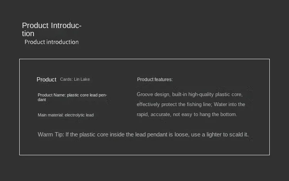This screenshot has width=289, height=181.
Task: Click the smaller "Product introduction" subtitle
Action: (x=51, y=42)
